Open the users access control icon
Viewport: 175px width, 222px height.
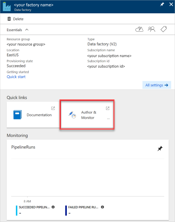point(152,29)
